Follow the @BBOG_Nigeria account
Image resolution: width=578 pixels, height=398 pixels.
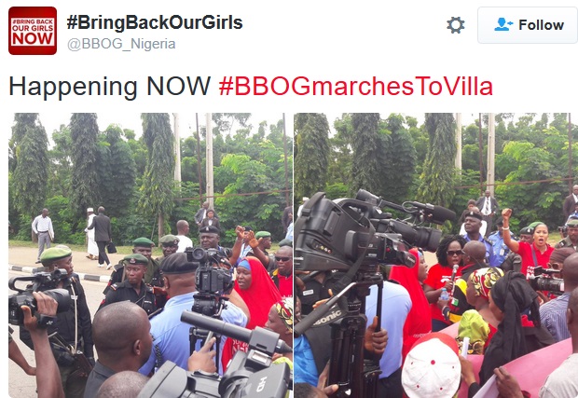[x=528, y=25]
